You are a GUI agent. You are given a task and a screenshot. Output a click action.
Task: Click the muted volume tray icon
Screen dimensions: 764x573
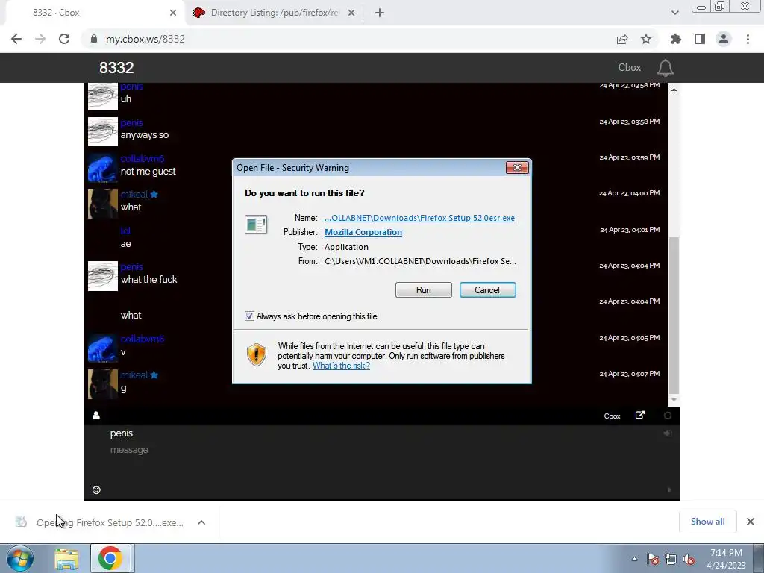tap(689, 560)
